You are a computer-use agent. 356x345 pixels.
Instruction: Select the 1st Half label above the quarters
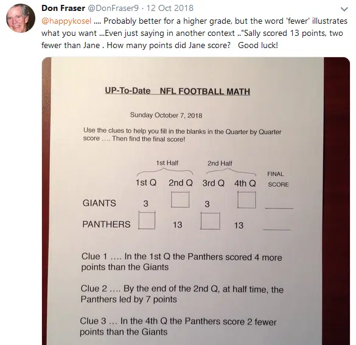[167, 162]
